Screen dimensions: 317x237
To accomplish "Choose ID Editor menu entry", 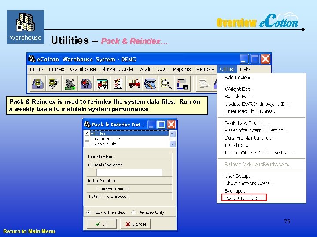I will [x=236, y=145].
